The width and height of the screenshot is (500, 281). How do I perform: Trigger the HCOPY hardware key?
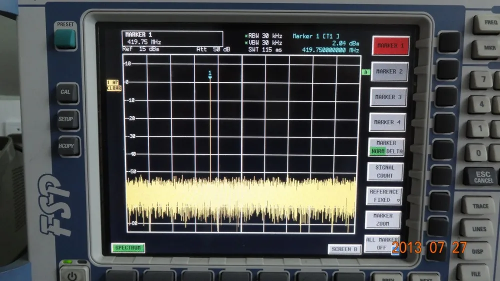68,146
